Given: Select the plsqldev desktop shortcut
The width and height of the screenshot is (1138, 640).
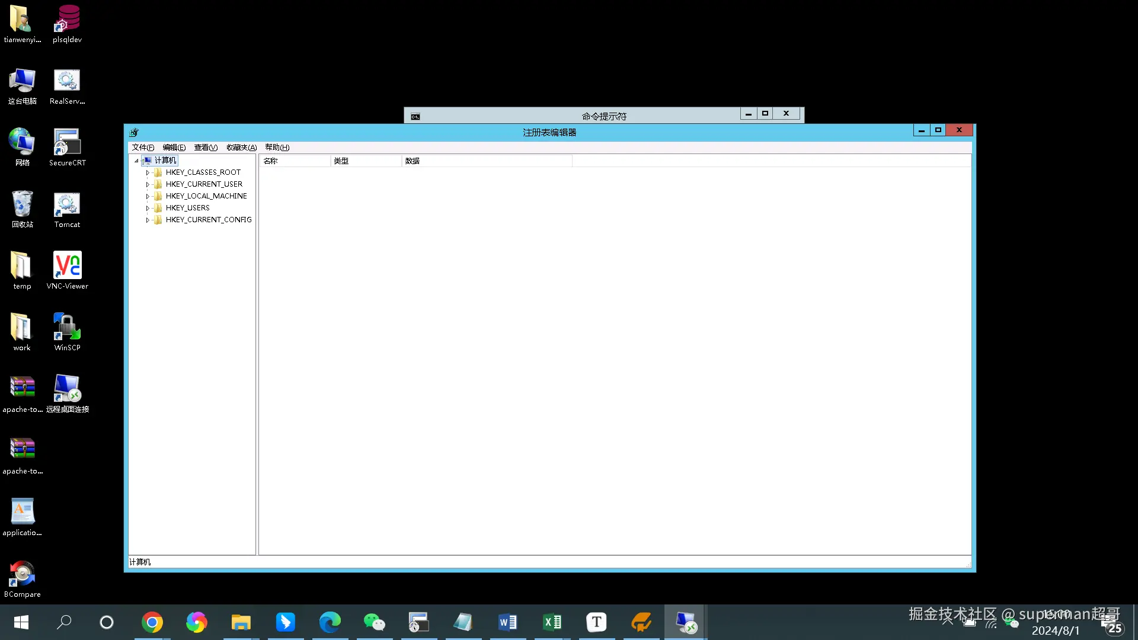Looking at the screenshot, I should (67, 21).
